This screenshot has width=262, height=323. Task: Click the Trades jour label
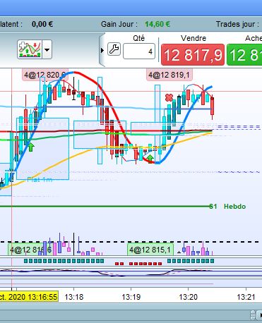click(x=237, y=24)
